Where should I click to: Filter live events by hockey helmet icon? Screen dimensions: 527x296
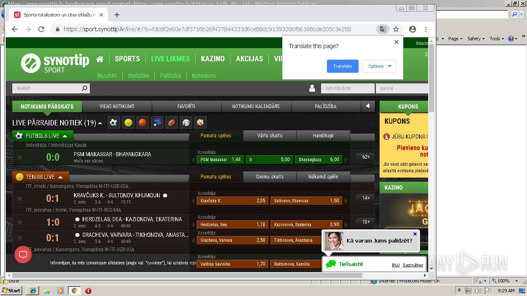tap(157, 123)
